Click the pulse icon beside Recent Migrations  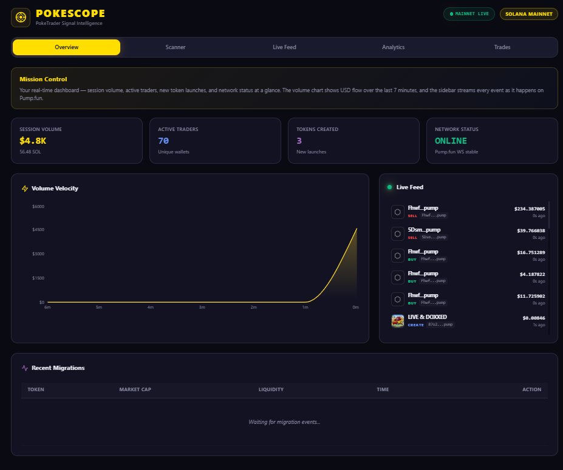25,368
